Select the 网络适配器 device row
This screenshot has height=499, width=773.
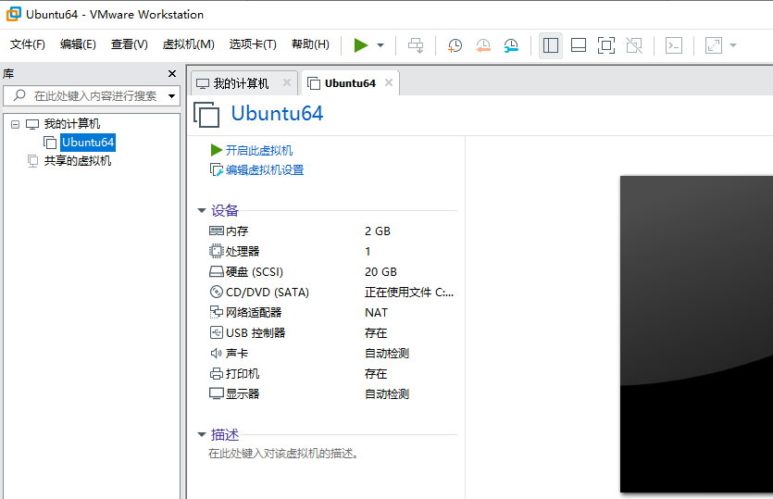point(332,313)
